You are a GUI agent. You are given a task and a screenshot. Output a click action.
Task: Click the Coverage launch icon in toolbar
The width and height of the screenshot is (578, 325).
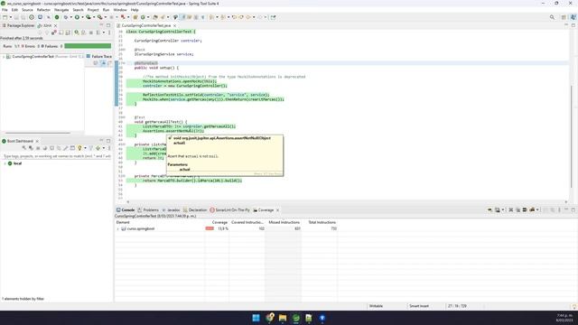click(89, 17)
